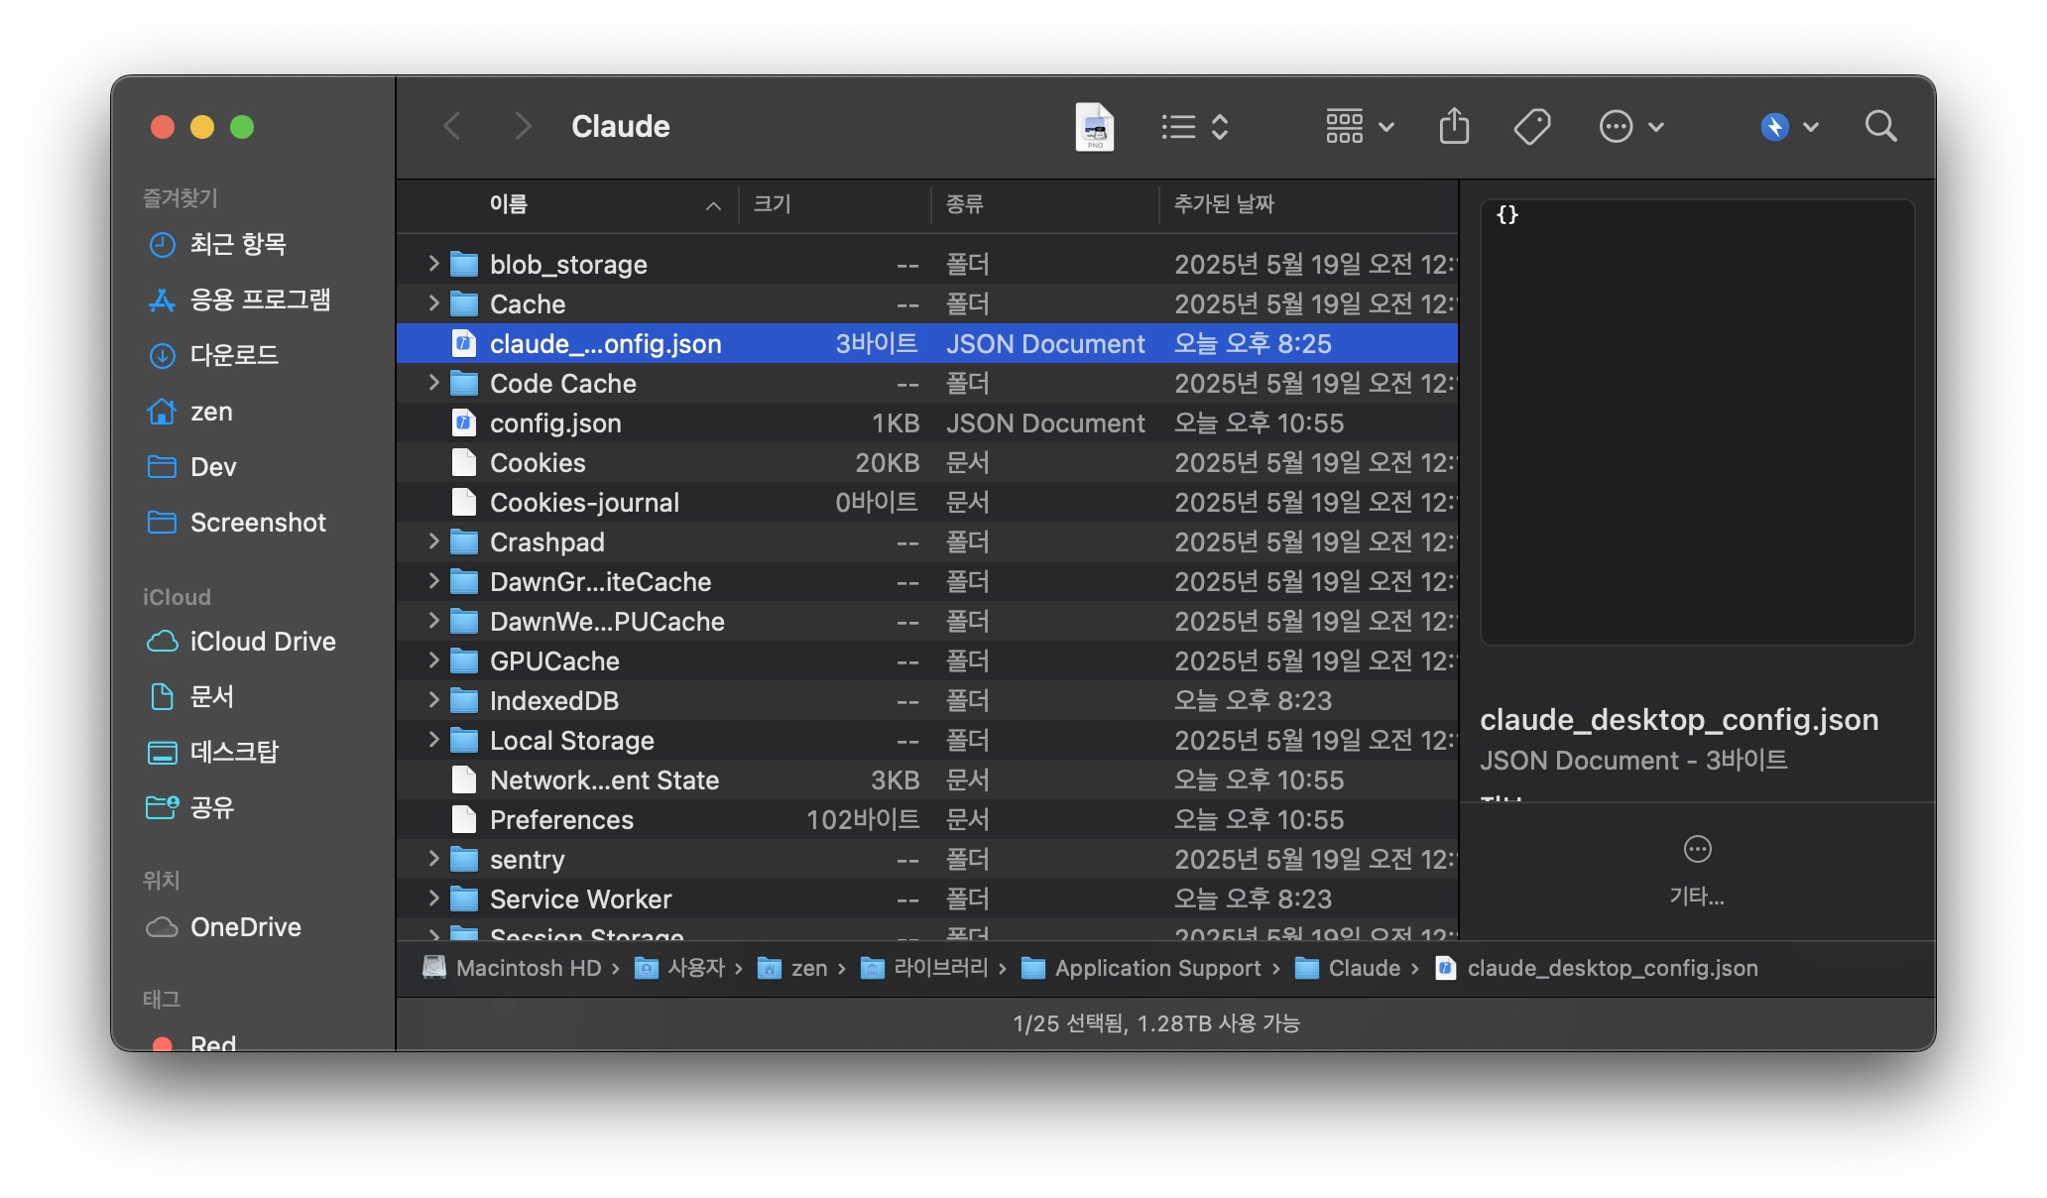2047x1198 pixels.
Task: Open the blue bolt extension dropdown
Action: 1789,127
